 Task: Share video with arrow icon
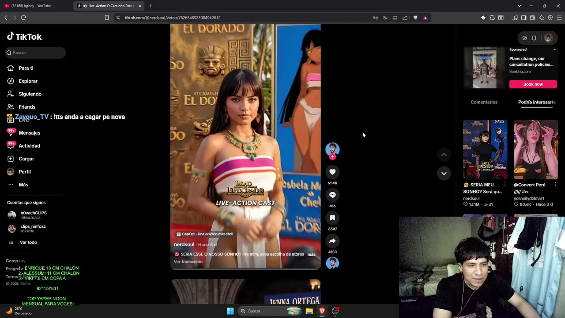(x=332, y=241)
